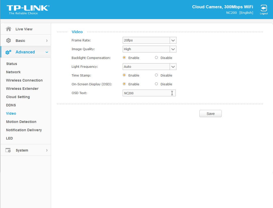Expand the Basic menu chevron

click(x=47, y=41)
